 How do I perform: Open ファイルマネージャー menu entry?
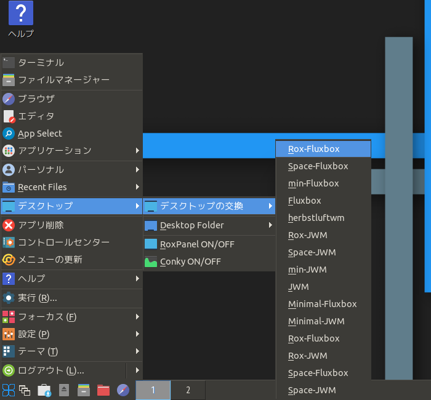coord(71,80)
